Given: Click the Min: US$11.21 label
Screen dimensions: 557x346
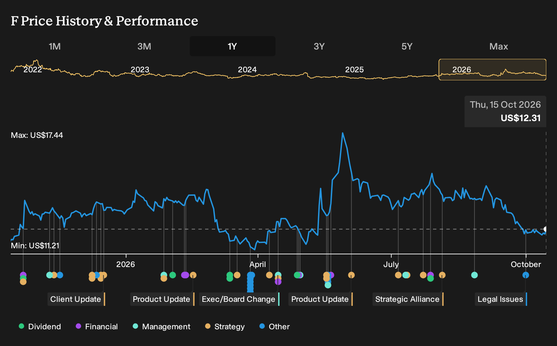Looking at the screenshot, I should pos(35,246).
